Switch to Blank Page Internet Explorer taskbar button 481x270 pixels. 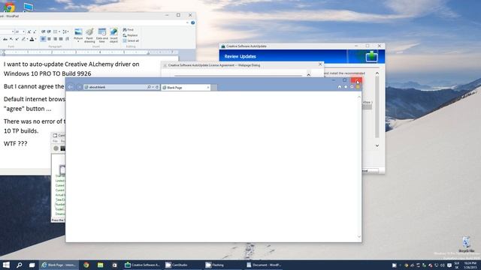click(x=59, y=265)
